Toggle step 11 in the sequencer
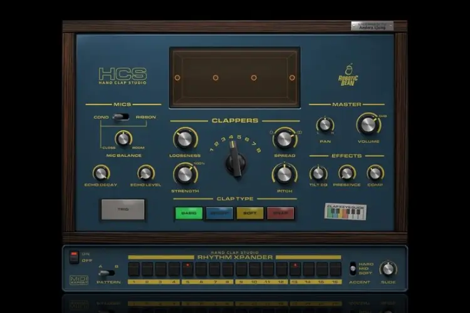The image size is (470, 313). click(x=268, y=269)
